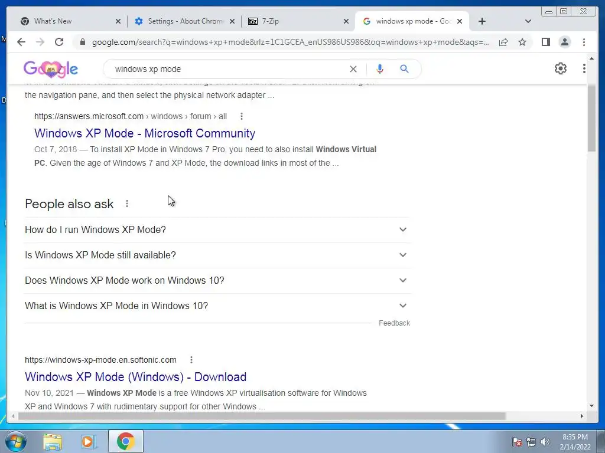Go back to the previous page
Viewport: 605px width, 453px height.
click(21, 42)
